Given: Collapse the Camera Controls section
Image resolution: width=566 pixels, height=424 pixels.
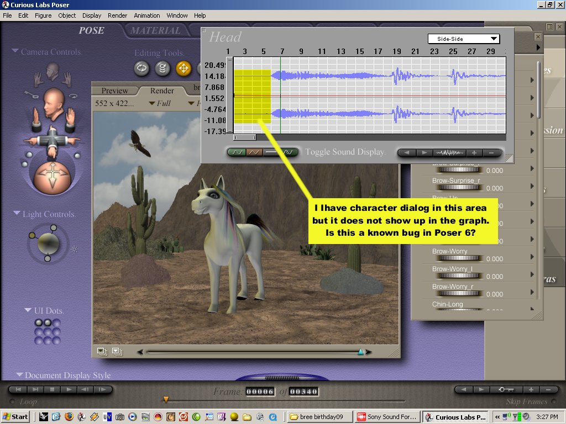Looking at the screenshot, I should [15, 51].
